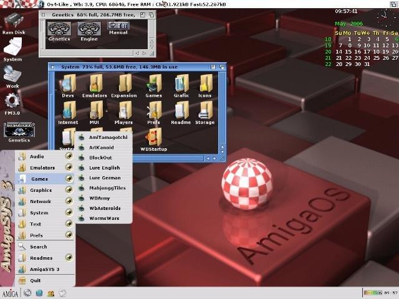This screenshot has width=399, height=299.
Task: Open the Grafix folder icon
Action: pyautogui.click(x=181, y=84)
